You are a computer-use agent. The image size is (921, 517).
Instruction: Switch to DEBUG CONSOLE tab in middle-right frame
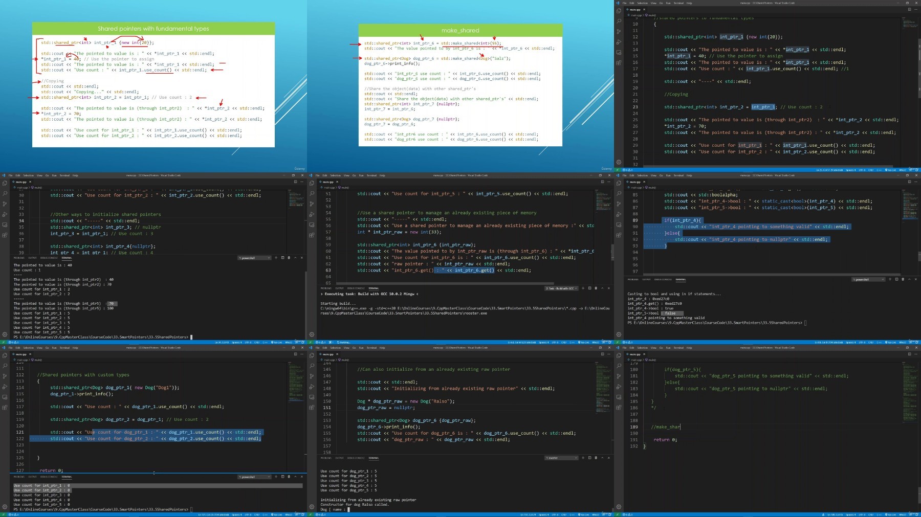(663, 279)
